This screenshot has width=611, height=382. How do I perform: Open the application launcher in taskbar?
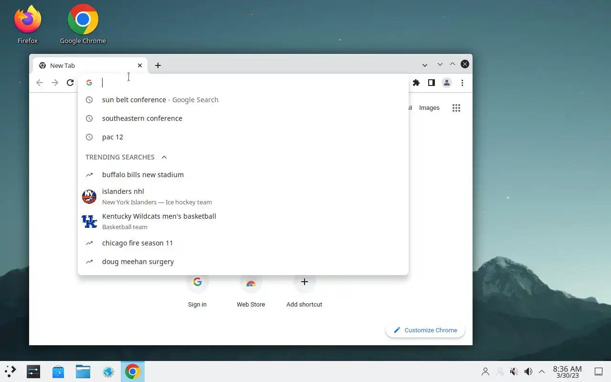click(x=11, y=371)
